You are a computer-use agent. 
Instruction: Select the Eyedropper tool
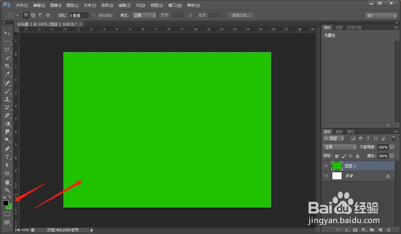click(x=7, y=74)
